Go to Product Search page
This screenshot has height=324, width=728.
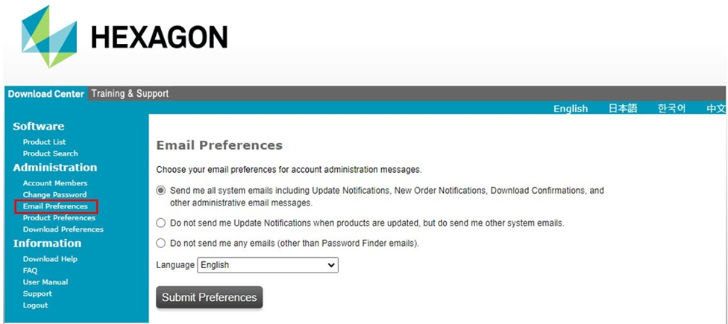50,153
